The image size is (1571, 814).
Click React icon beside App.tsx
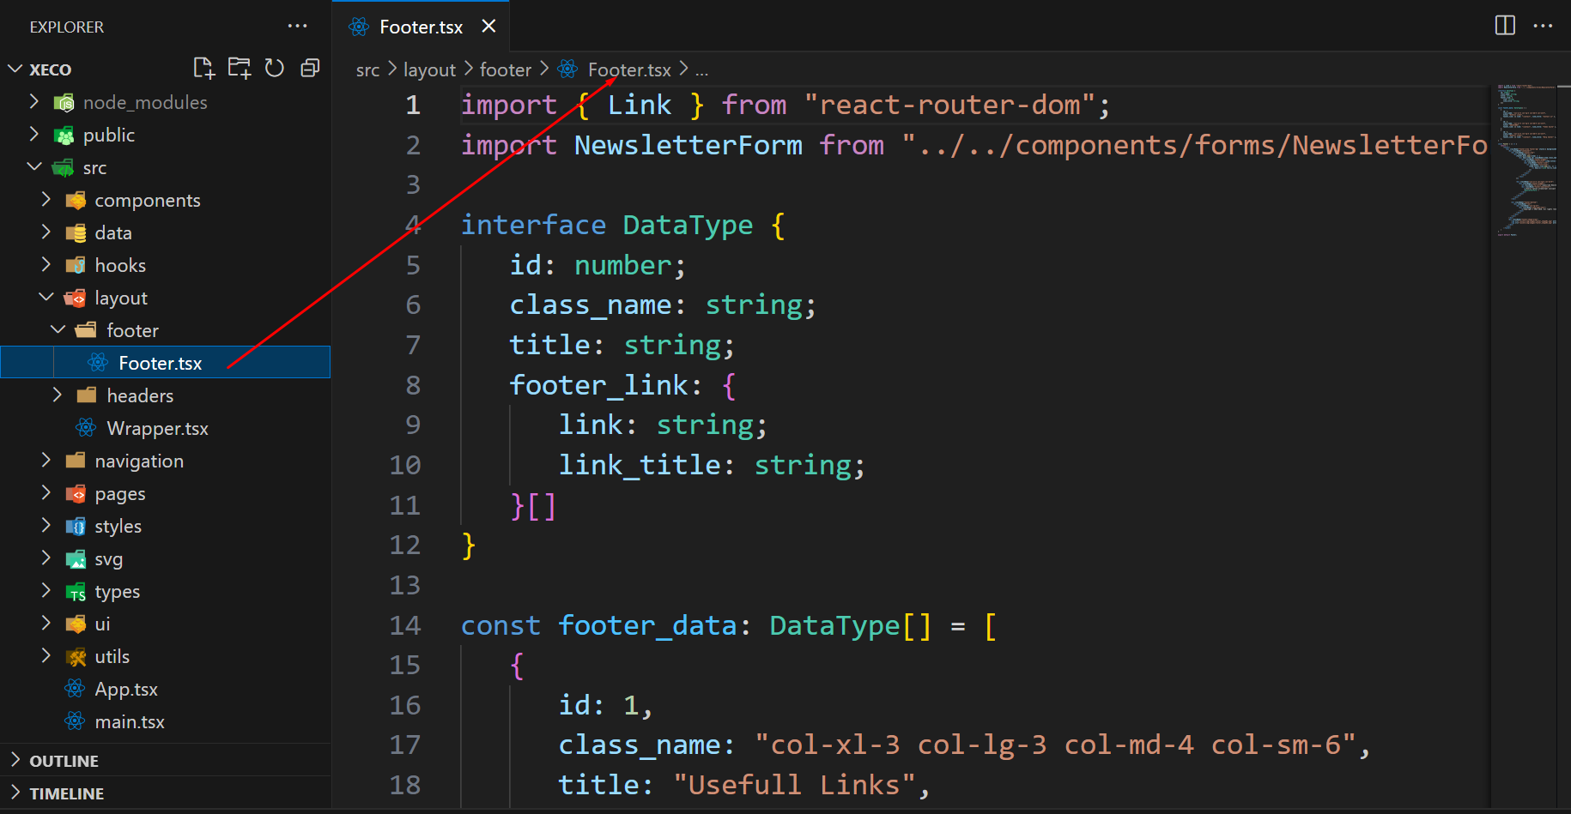click(x=75, y=688)
